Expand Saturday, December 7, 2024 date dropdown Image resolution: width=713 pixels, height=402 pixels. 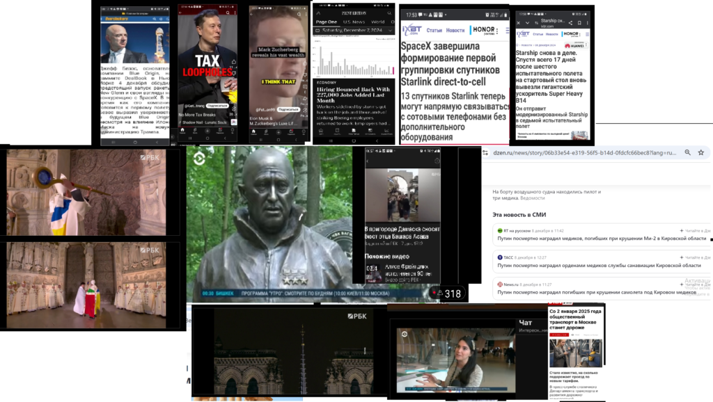354,31
